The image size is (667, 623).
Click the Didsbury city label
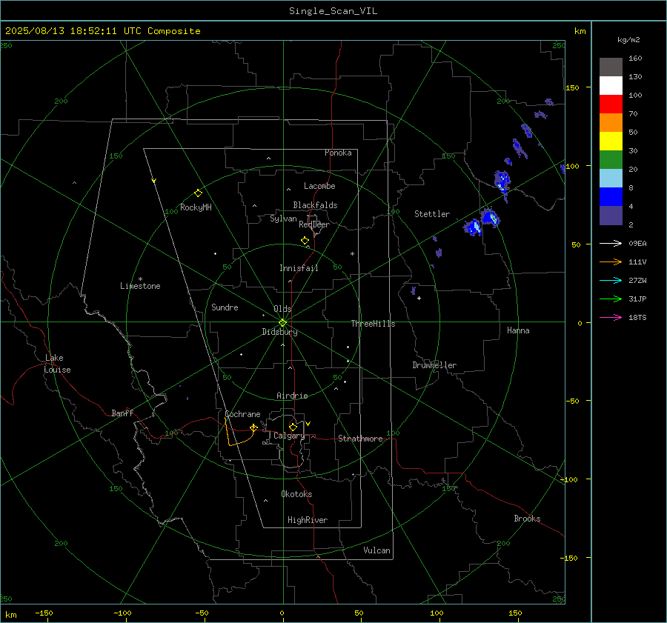(279, 332)
